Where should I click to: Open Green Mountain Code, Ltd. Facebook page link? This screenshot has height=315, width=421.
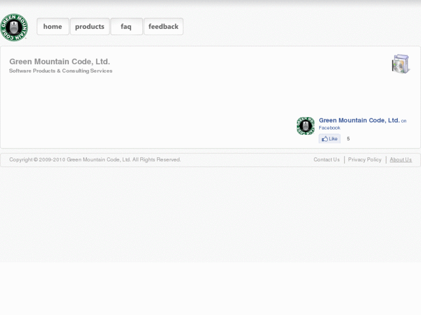pos(359,120)
